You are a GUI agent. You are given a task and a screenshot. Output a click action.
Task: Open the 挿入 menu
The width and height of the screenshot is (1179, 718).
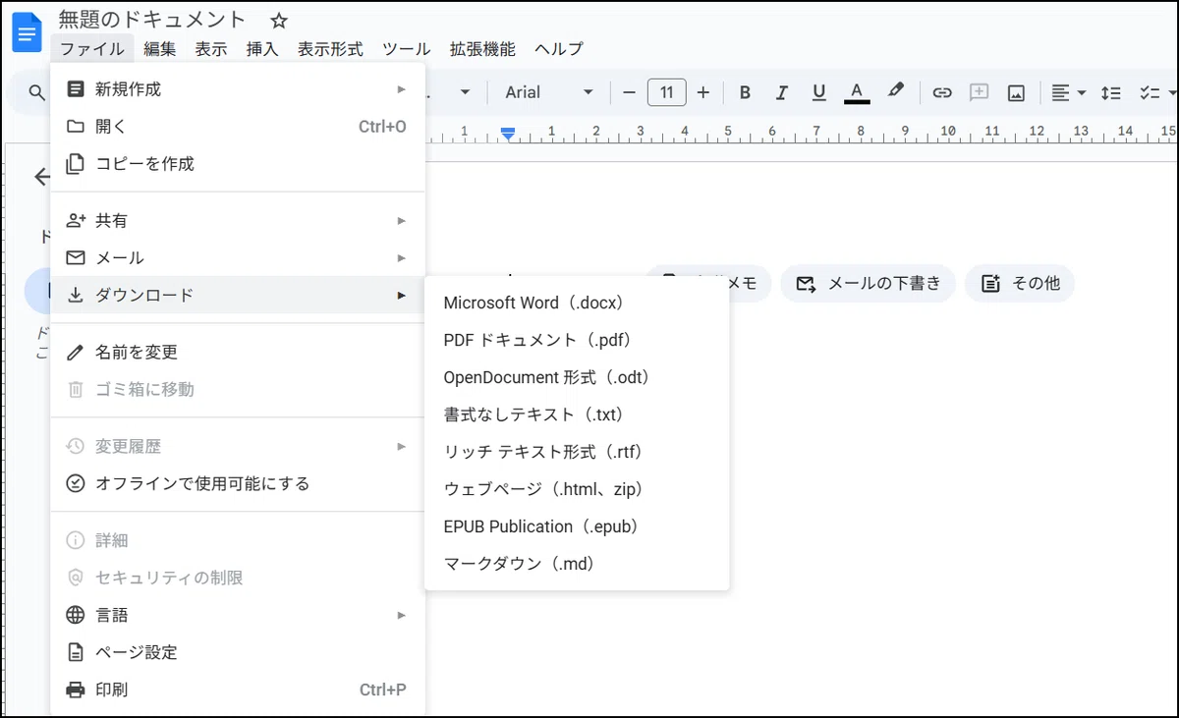point(262,49)
